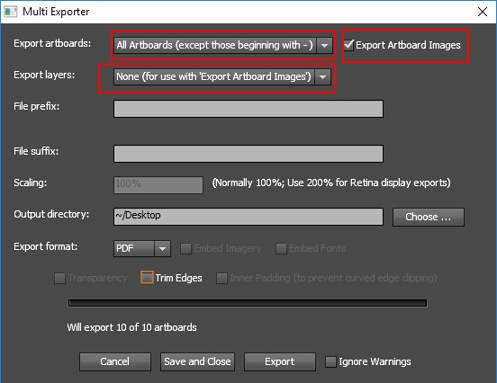497x383 pixels.
Task: Toggle the Transparency checkbox
Action: [59, 278]
